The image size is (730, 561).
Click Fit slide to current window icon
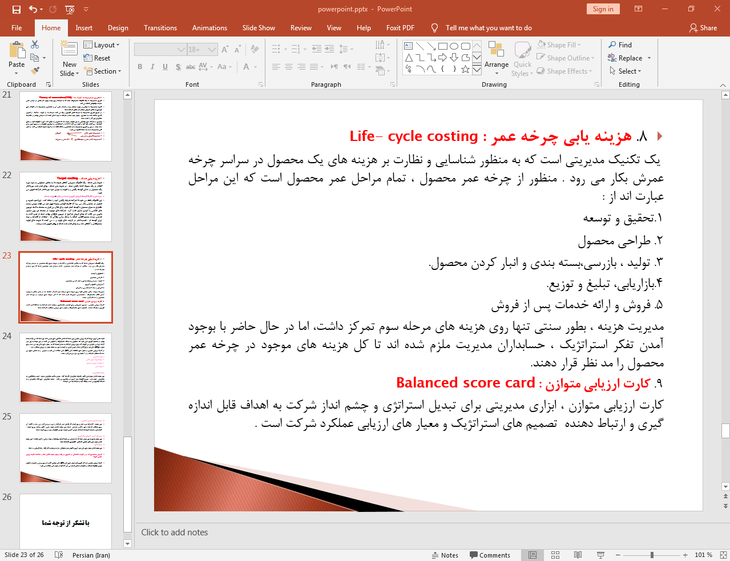723,555
